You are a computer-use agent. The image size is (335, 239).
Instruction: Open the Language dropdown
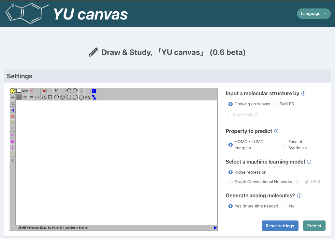313,14
